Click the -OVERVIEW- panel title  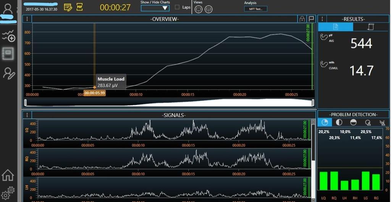pyautogui.click(x=165, y=19)
